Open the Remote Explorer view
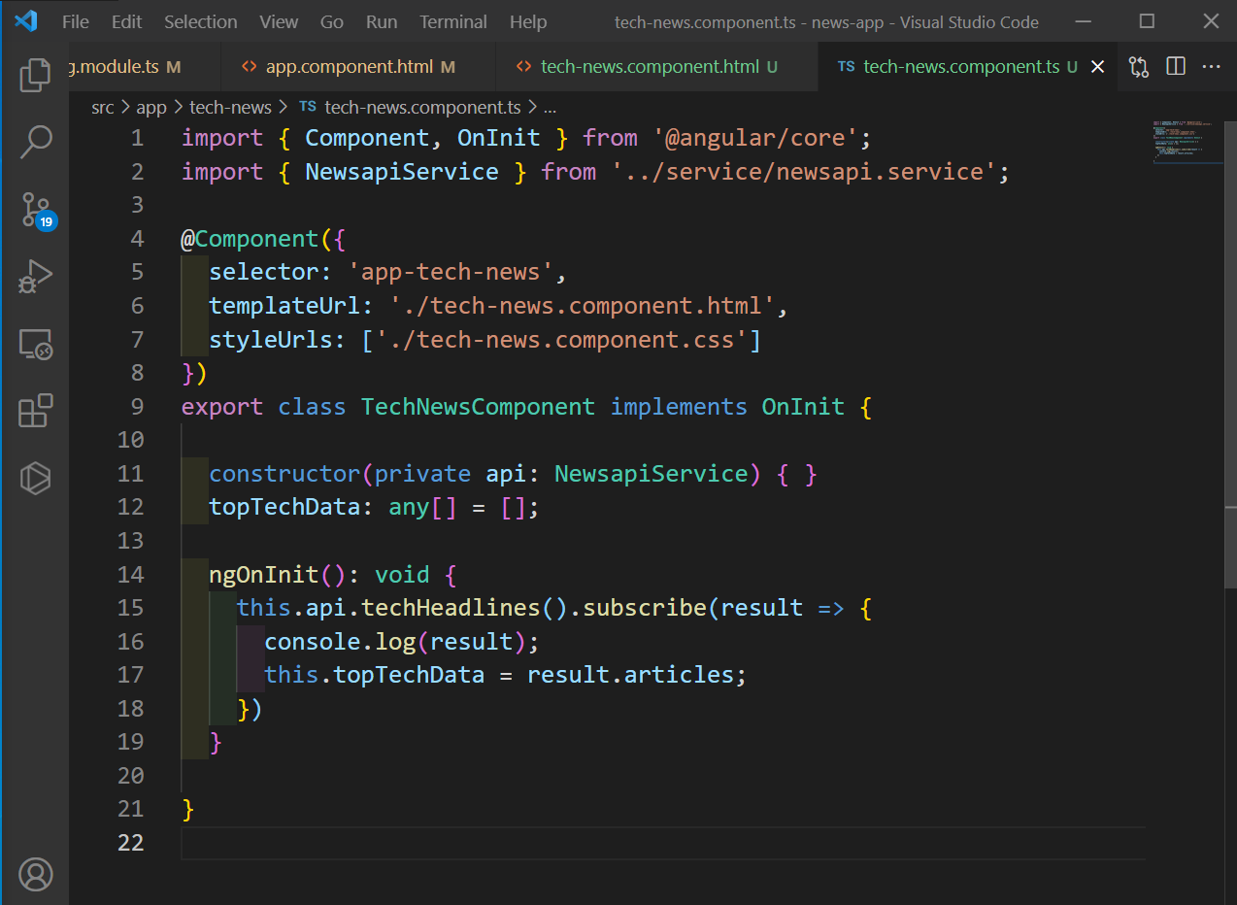Screen dimensions: 1237x905 point(35,344)
